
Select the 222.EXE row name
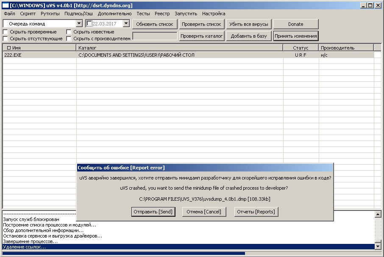(13, 55)
